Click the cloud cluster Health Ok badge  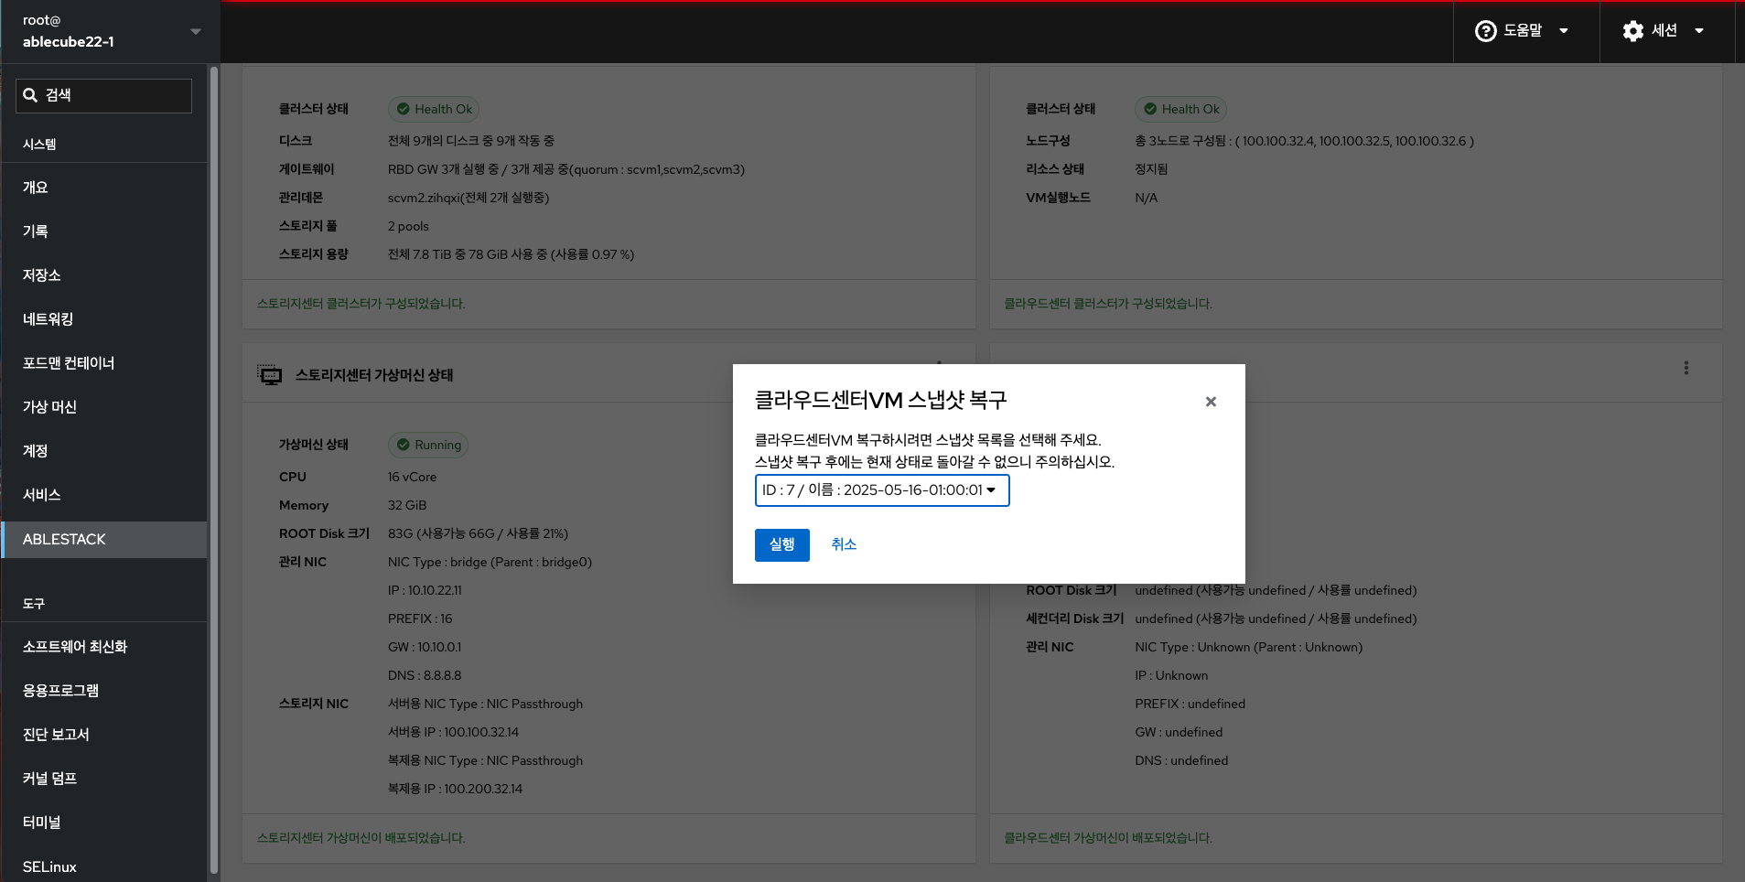pyautogui.click(x=1180, y=109)
